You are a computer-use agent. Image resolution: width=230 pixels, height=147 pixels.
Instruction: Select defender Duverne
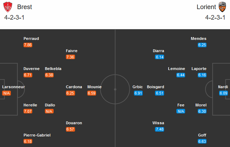coord(32,69)
